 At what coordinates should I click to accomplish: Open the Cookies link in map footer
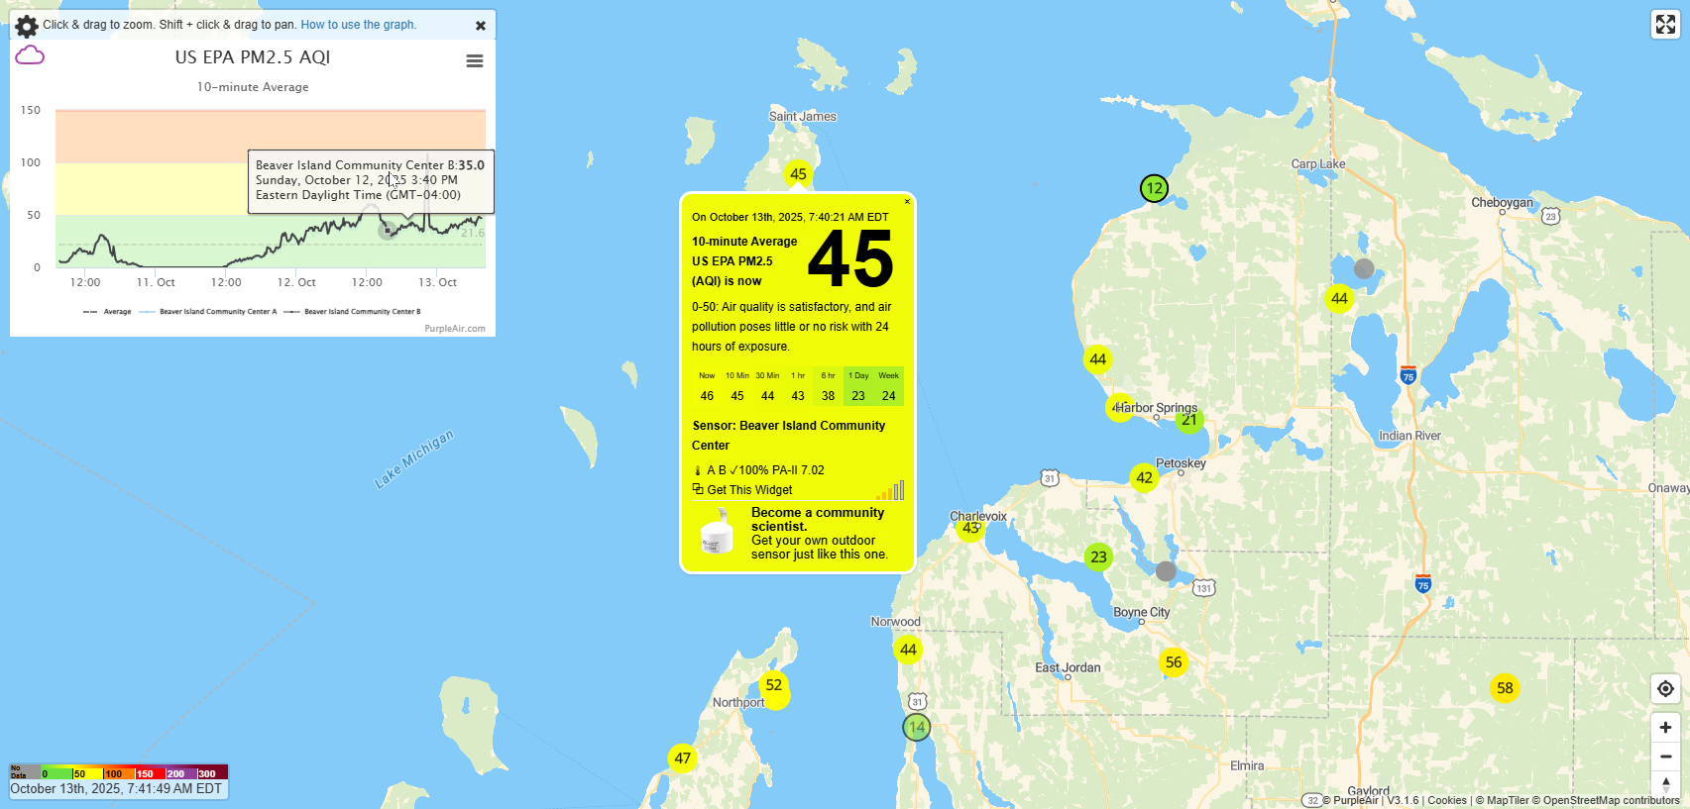pos(1446,800)
